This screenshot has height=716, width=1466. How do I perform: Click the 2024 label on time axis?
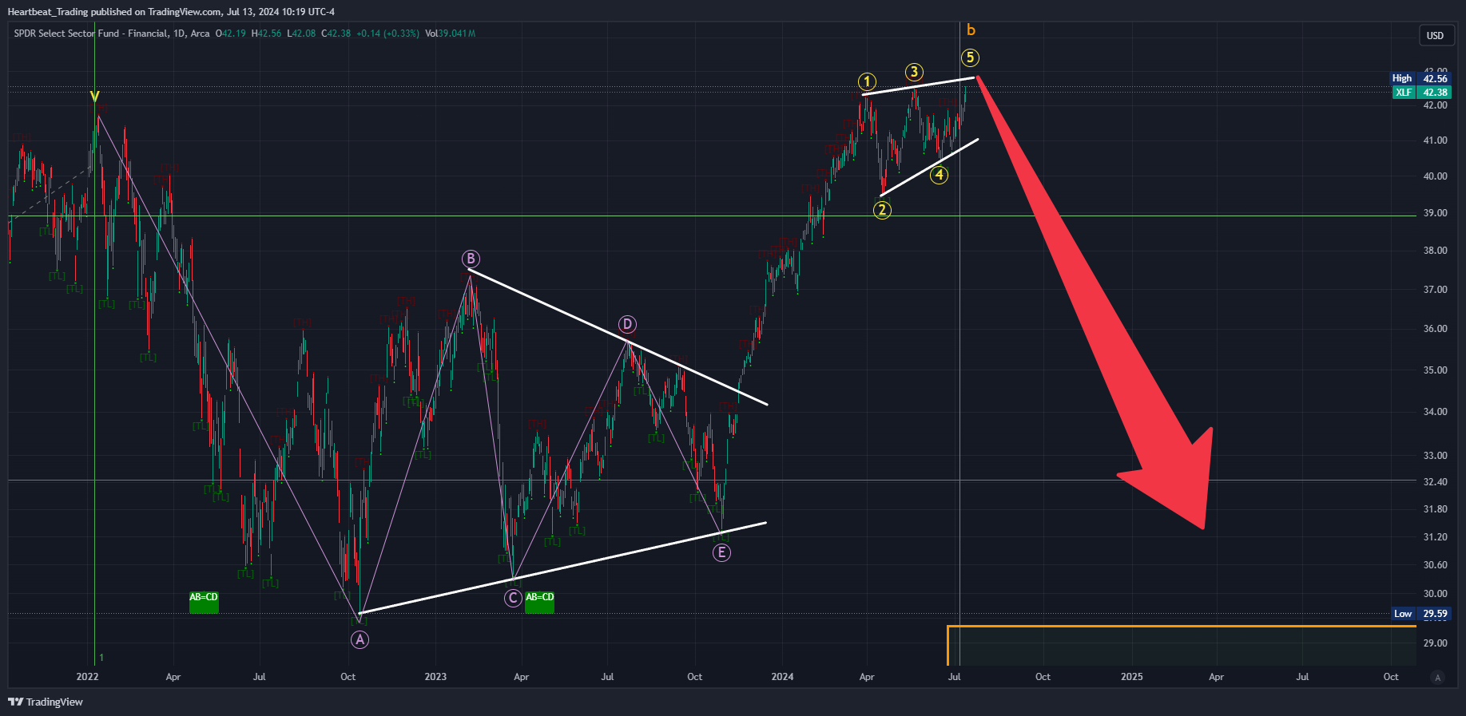pos(782,677)
